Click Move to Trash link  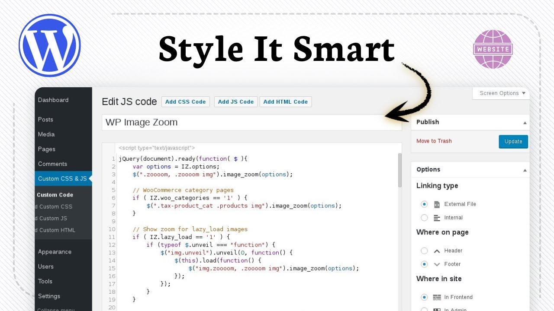point(434,141)
